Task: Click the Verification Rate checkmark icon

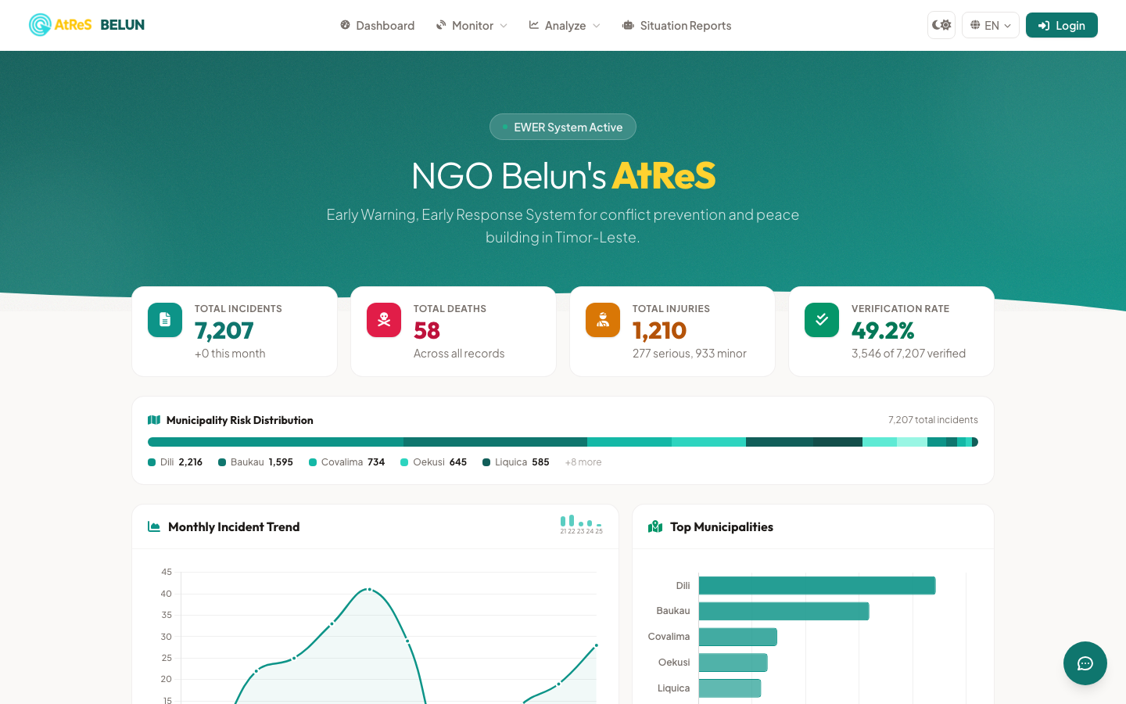Action: point(822,320)
